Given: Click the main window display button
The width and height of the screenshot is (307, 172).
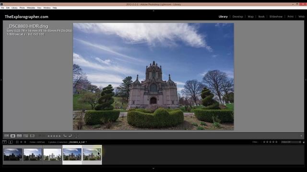Looking at the screenshot, I should [4, 142].
